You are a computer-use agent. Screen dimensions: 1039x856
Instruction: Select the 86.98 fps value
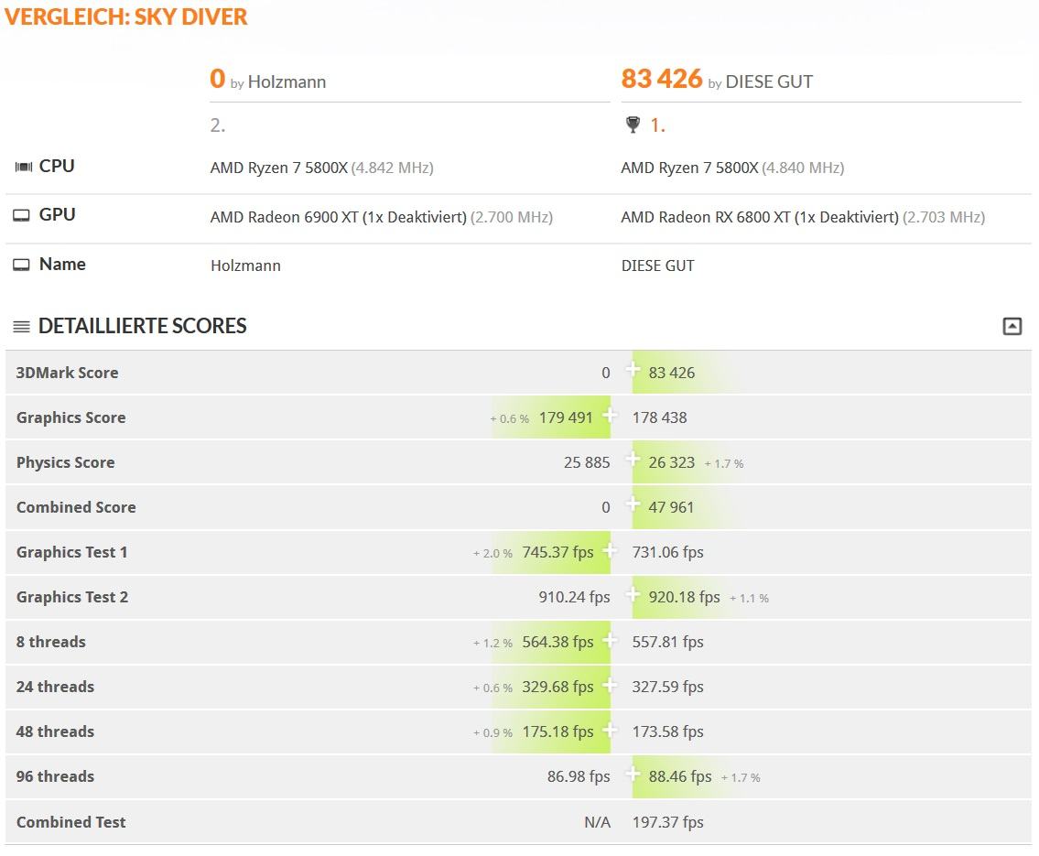(579, 776)
